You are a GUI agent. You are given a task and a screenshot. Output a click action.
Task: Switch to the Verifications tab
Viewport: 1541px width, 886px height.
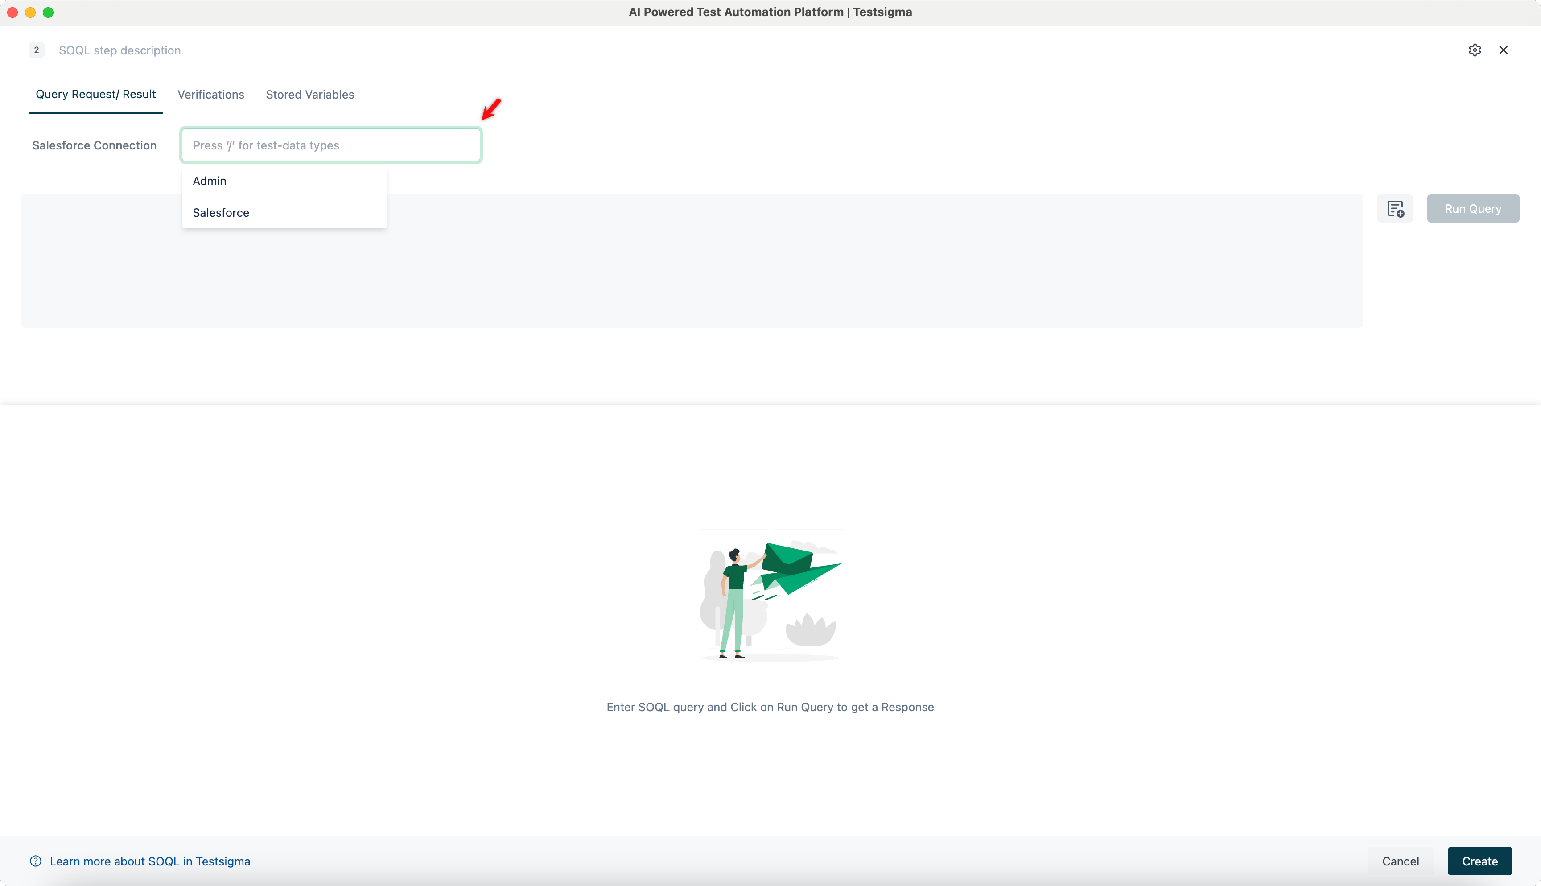(210, 94)
